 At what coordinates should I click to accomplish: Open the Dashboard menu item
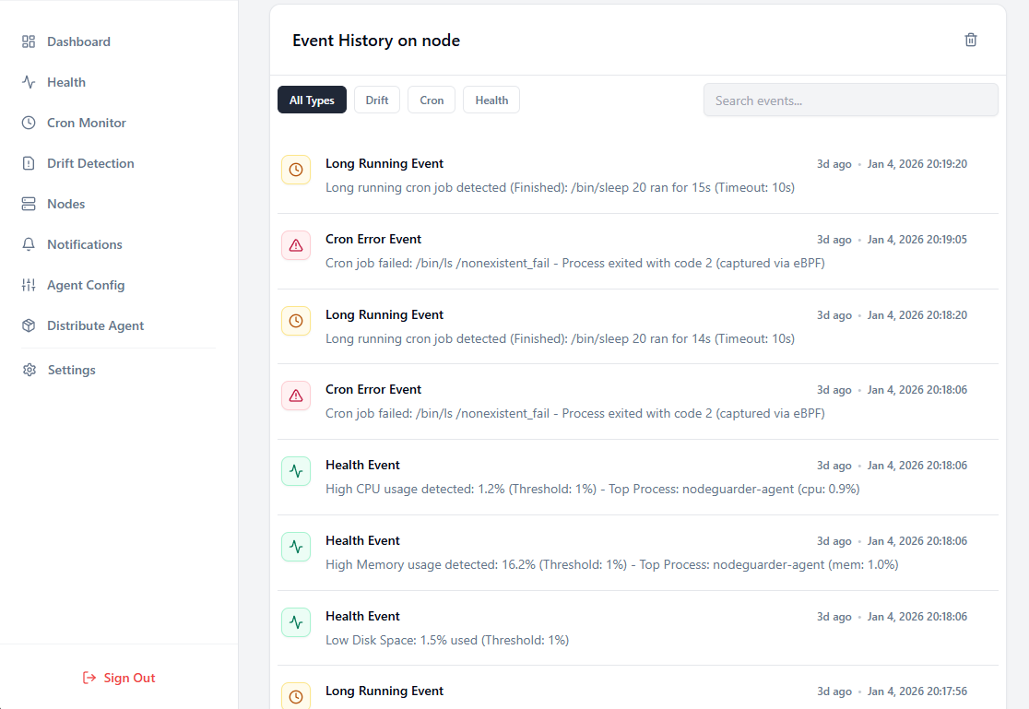point(78,41)
